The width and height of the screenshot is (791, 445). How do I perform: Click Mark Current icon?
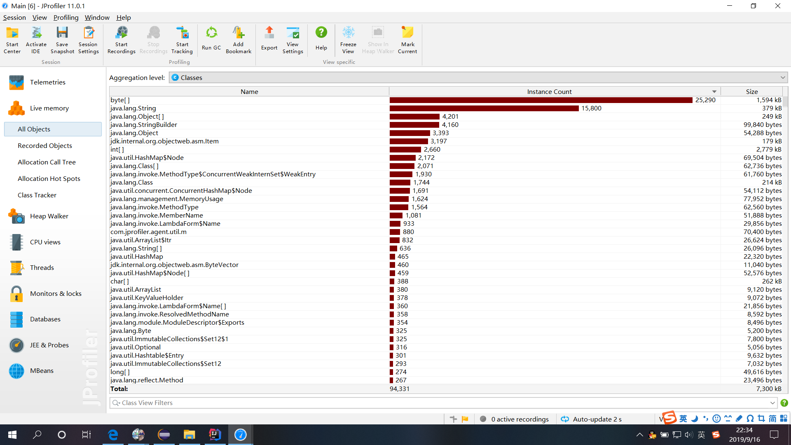[x=407, y=40]
